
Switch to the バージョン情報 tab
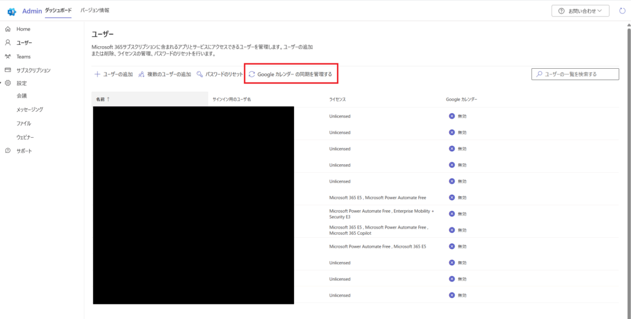tap(94, 10)
